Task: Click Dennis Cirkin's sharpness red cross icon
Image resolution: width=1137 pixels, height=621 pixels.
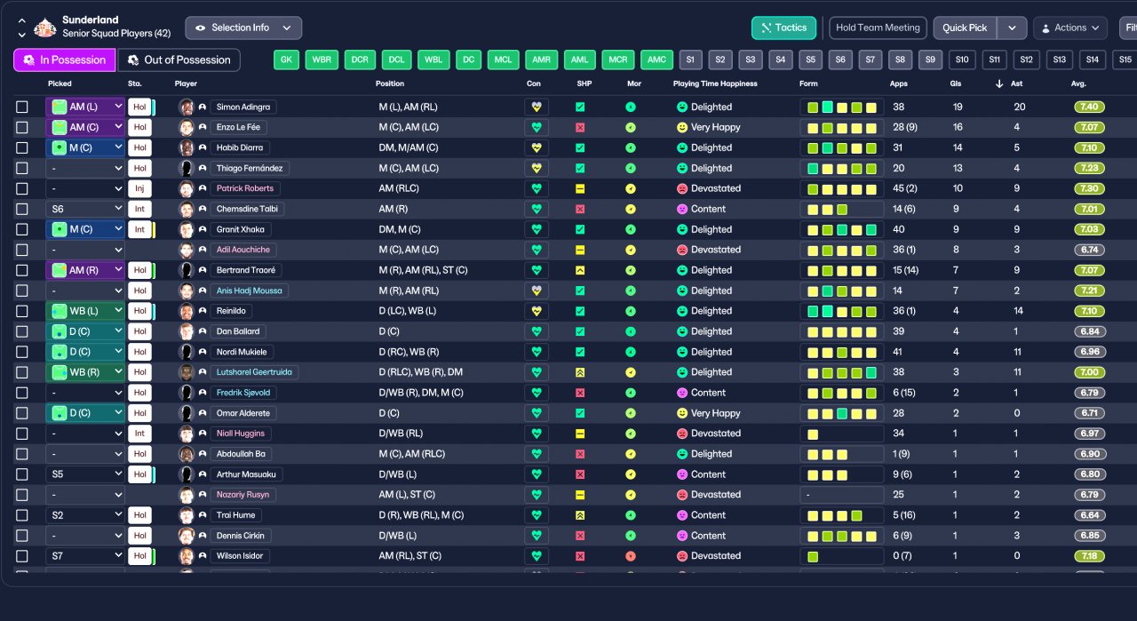Action: tap(580, 536)
